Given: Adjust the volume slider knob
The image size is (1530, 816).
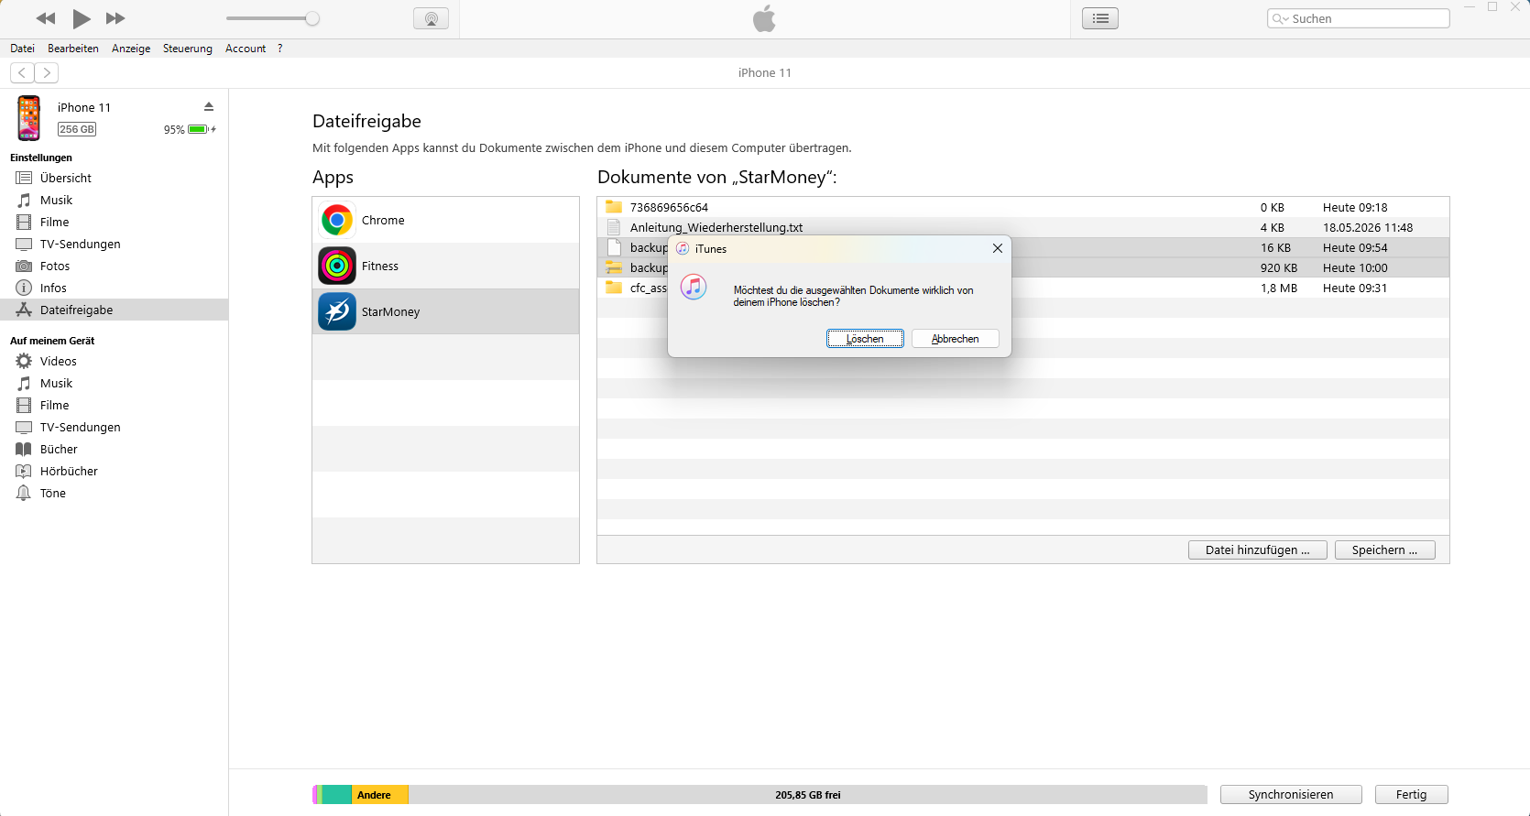Looking at the screenshot, I should click(x=312, y=18).
